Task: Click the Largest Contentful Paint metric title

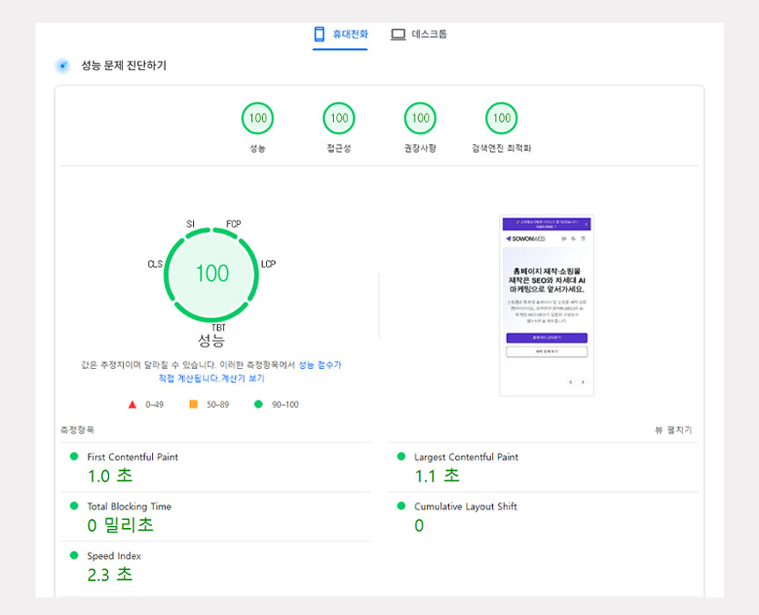Action: click(x=466, y=457)
